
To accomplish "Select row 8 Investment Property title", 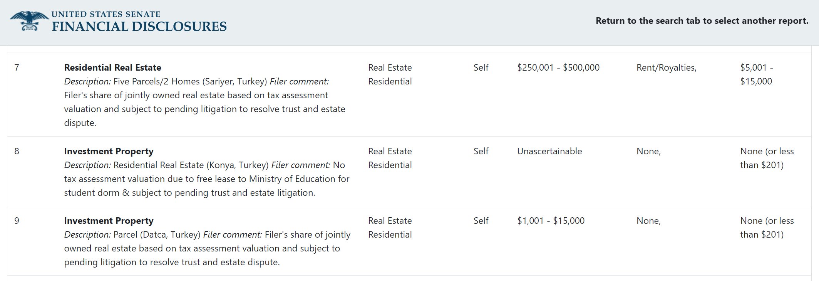I will click(x=109, y=151).
